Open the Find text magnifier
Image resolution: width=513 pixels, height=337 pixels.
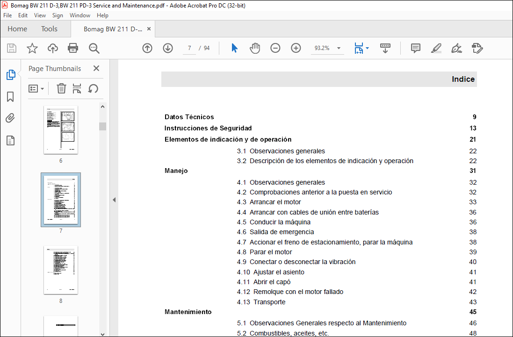click(94, 48)
